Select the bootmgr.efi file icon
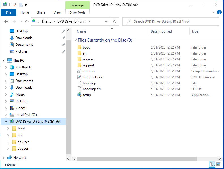This screenshot has height=169, width=224. point(79,89)
